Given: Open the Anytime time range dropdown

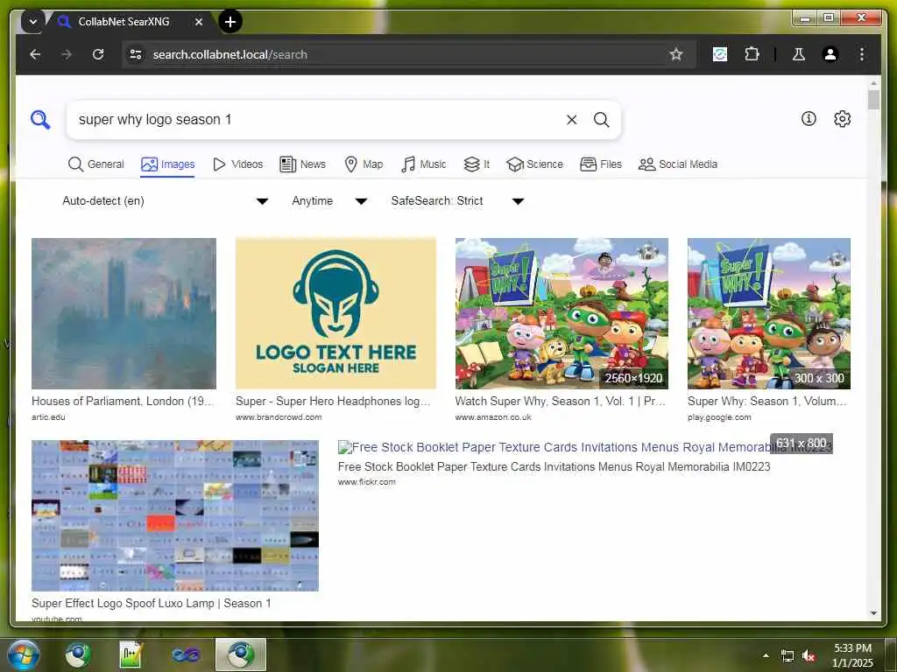Looking at the screenshot, I should click(x=329, y=201).
